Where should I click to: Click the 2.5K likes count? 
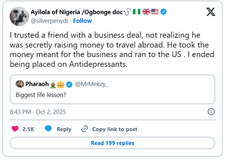pos(28,129)
